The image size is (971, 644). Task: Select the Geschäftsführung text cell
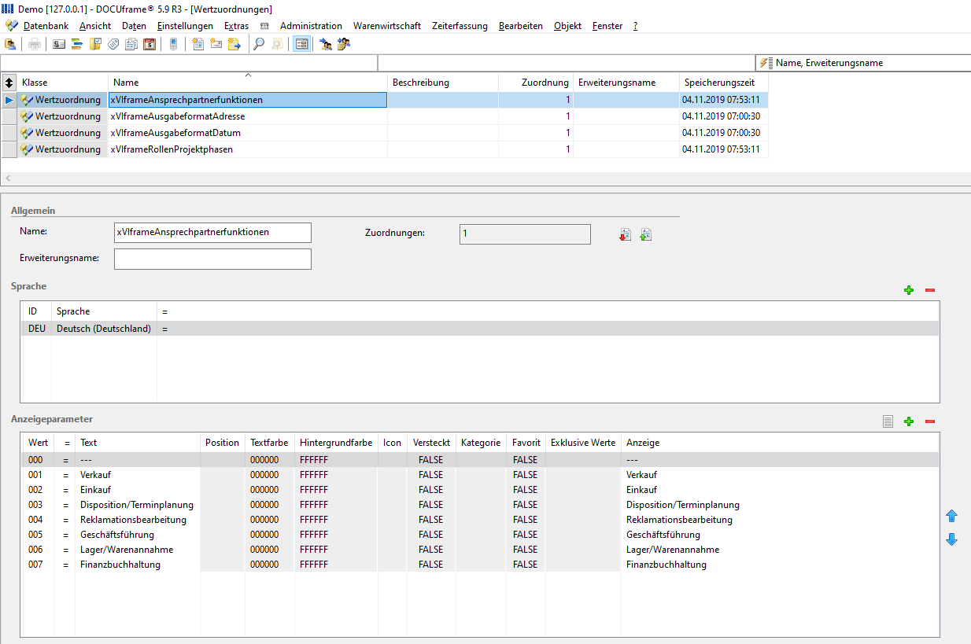pyautogui.click(x=137, y=535)
